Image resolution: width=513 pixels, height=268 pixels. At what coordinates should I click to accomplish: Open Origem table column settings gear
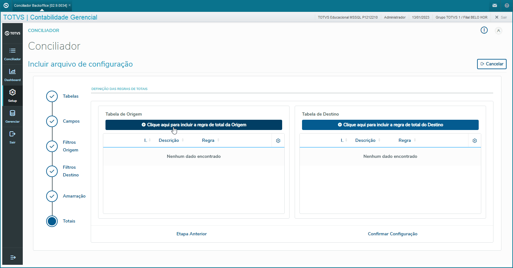tap(278, 141)
